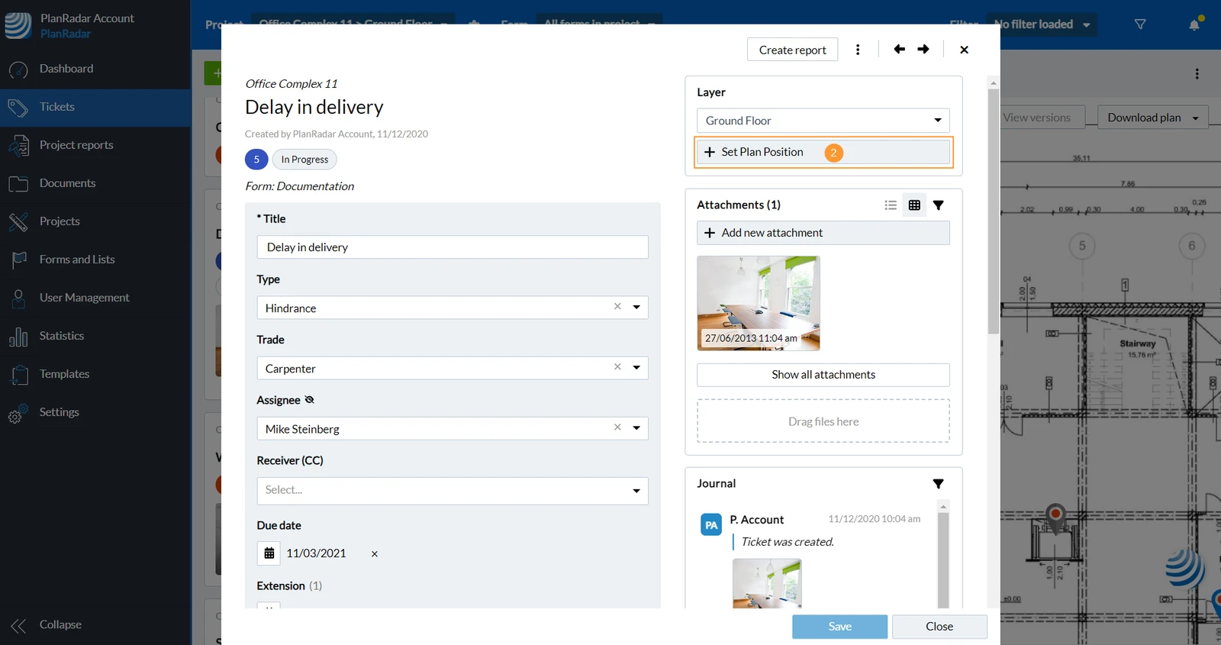1221x645 pixels.
Task: Click the Create report button
Action: point(792,50)
